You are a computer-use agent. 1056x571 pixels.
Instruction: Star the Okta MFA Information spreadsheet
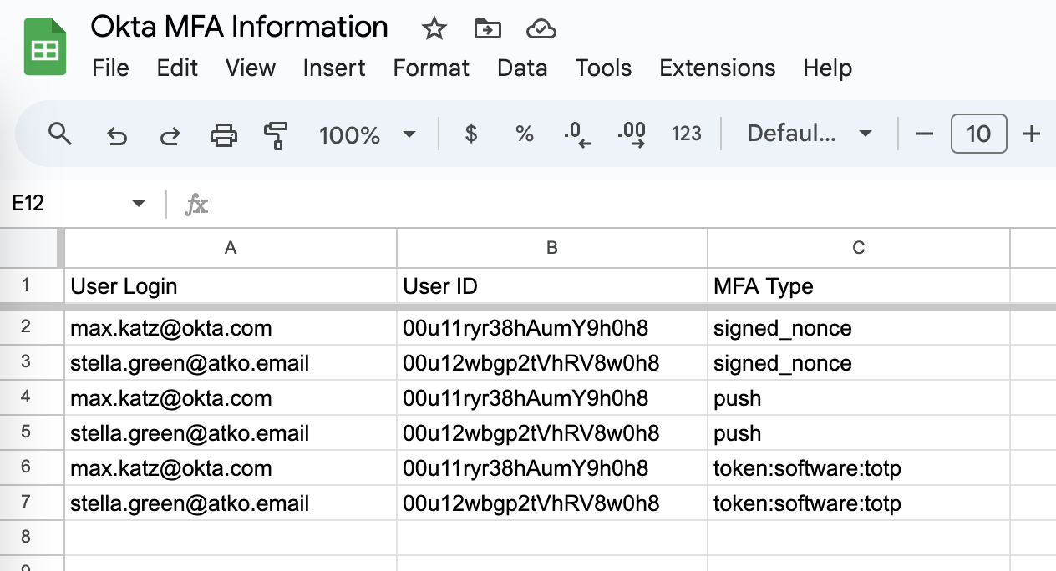(x=434, y=28)
